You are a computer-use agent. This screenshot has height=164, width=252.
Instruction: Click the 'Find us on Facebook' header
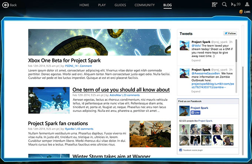click(x=190, y=101)
